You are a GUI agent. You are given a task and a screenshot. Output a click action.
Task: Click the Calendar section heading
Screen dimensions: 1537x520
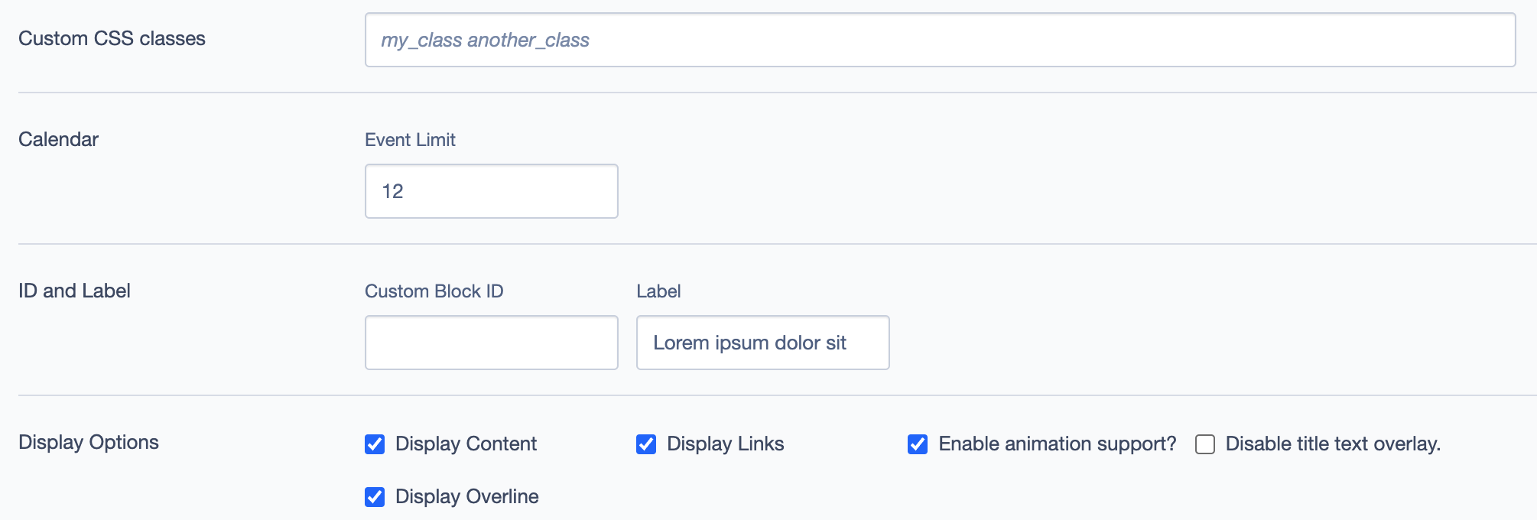(x=58, y=139)
